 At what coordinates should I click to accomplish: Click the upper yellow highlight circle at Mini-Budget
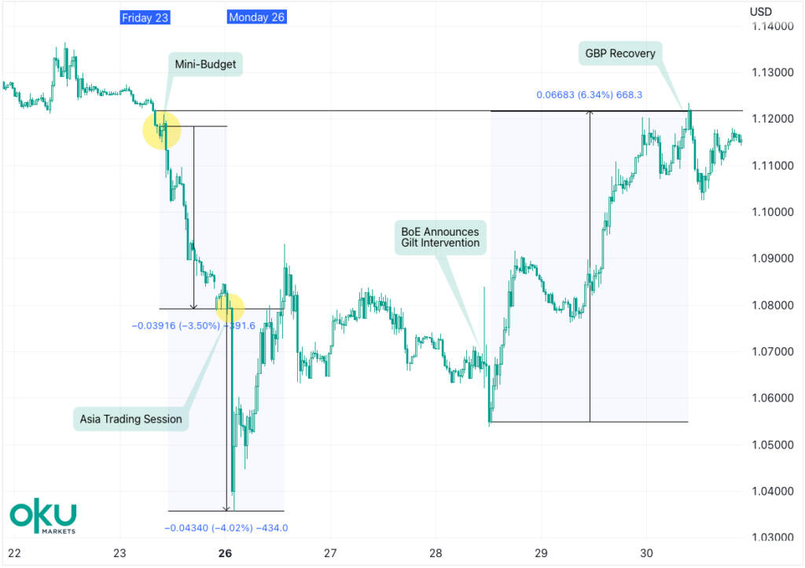coord(162,130)
